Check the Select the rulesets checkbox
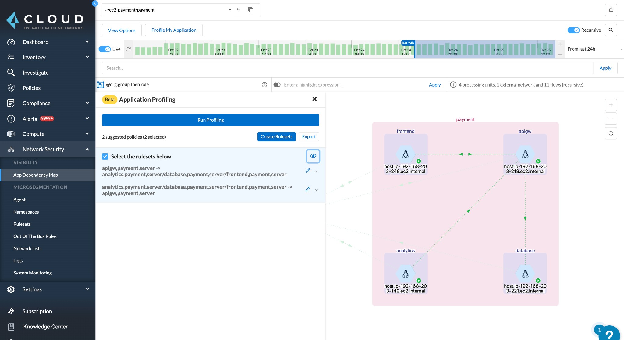Viewport: 624px width, 340px height. pyautogui.click(x=105, y=156)
